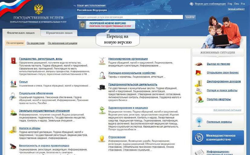250x155 pixels.
Task: Click the faucet icon for Жилищно-коммунальное хозяйство
Action: point(102,75)
